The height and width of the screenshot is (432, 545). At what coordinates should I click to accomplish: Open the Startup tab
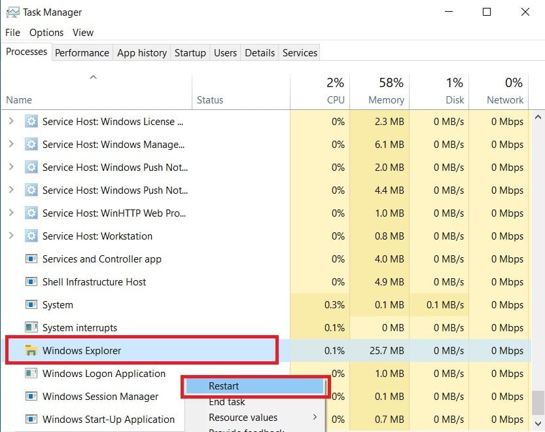coord(190,53)
